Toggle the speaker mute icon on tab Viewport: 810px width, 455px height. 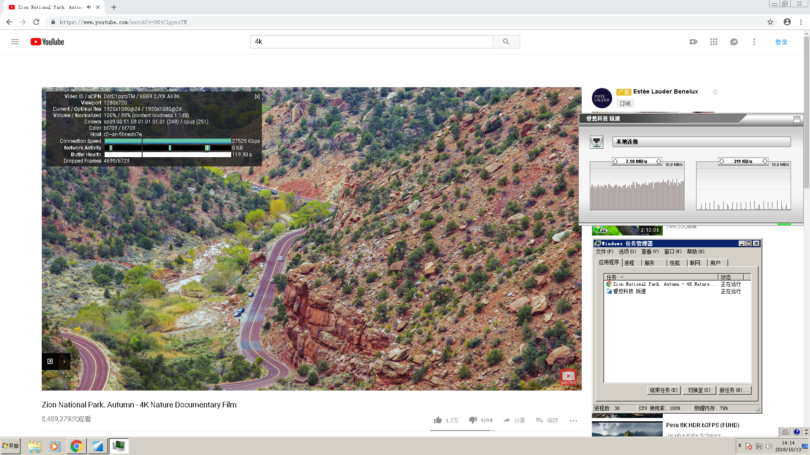pos(89,7)
